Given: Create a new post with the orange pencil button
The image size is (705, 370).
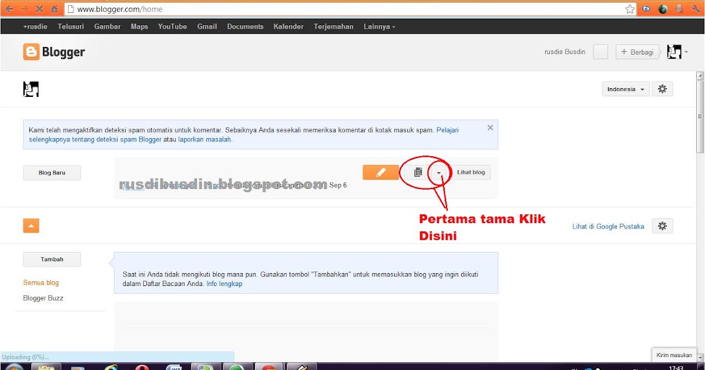Looking at the screenshot, I should coord(381,172).
